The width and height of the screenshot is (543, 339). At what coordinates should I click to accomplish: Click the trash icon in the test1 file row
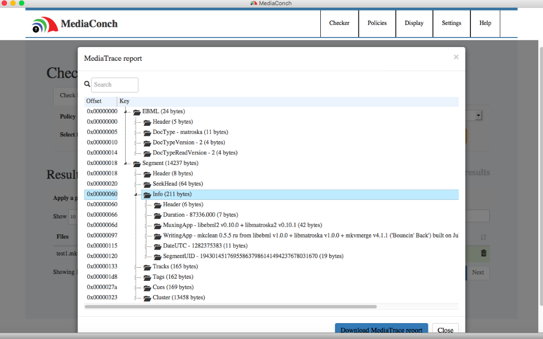click(x=484, y=253)
